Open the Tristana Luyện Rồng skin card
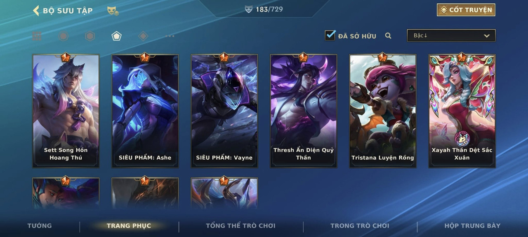This screenshot has height=237, width=528. point(383,111)
